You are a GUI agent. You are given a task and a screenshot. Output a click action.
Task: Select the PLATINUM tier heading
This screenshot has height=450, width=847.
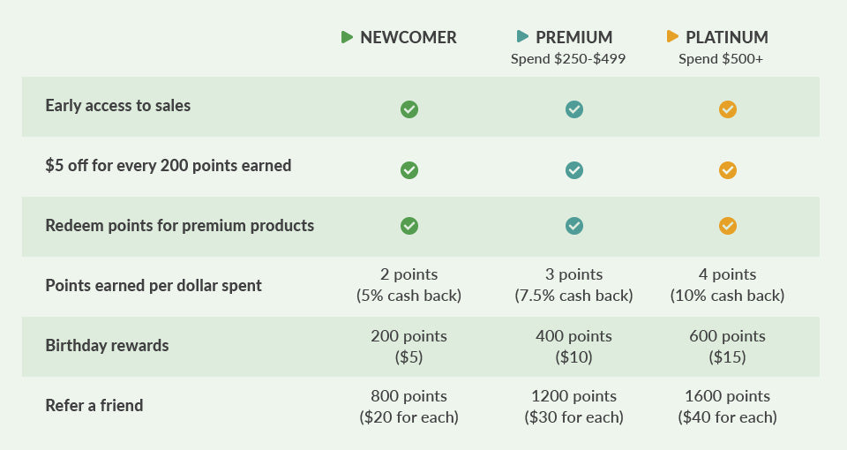(x=727, y=37)
